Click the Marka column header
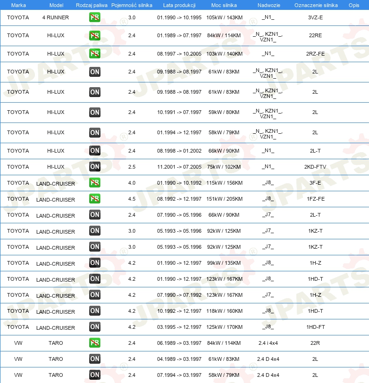Viewport: 369px width, 383px height. (x=18, y=5)
